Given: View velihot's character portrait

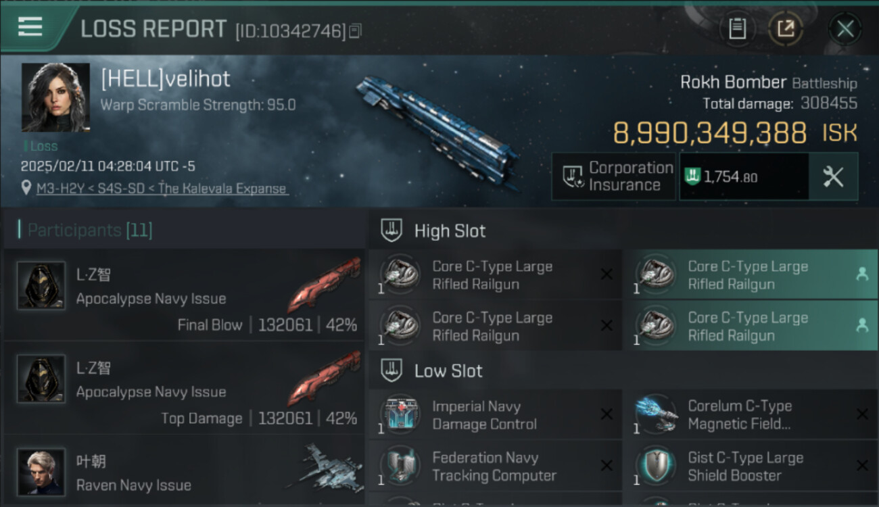Looking at the screenshot, I should pos(55,97).
